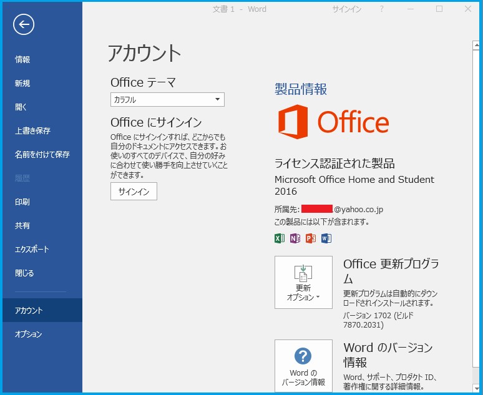Select エクスポート in the sidebar

tap(42, 249)
